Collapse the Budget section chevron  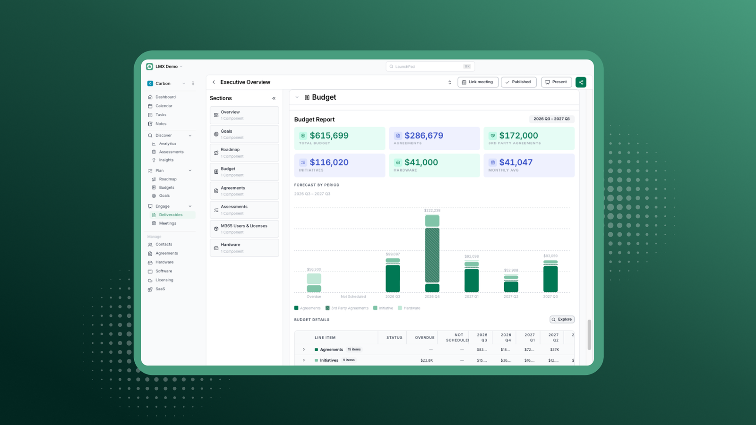(297, 97)
